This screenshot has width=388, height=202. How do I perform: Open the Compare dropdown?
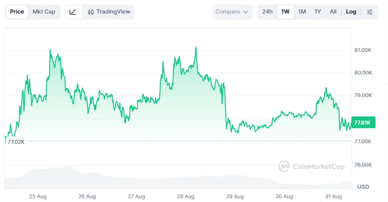232,12
